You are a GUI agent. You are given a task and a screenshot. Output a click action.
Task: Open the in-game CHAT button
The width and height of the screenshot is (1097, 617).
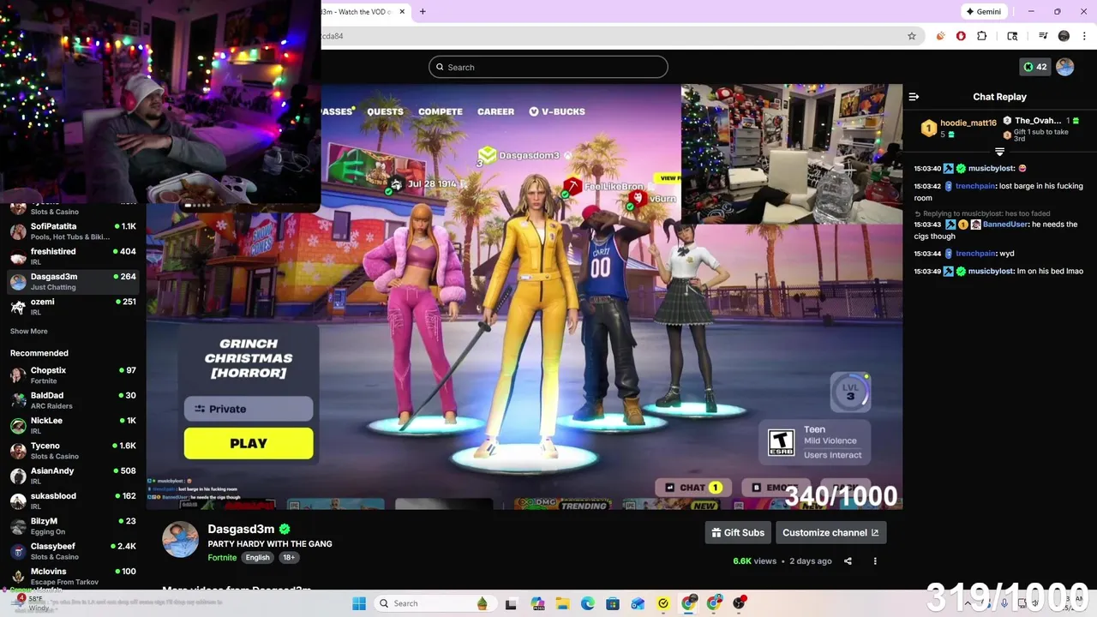[692, 488]
